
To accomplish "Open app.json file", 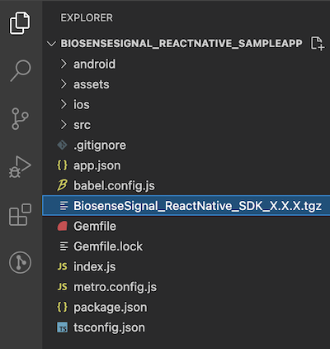I will point(186,165).
